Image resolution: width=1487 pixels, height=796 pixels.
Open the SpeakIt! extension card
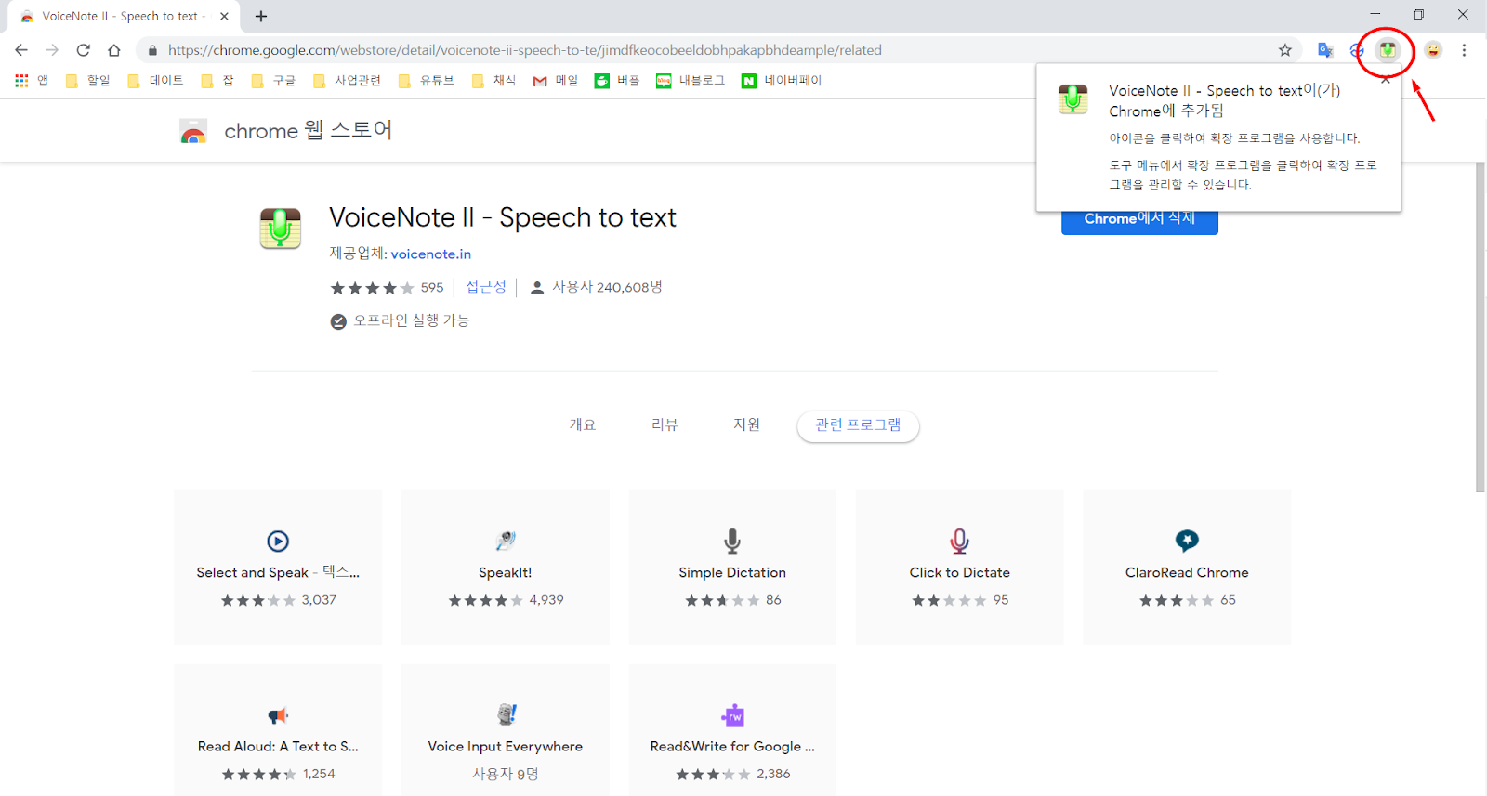coord(506,568)
